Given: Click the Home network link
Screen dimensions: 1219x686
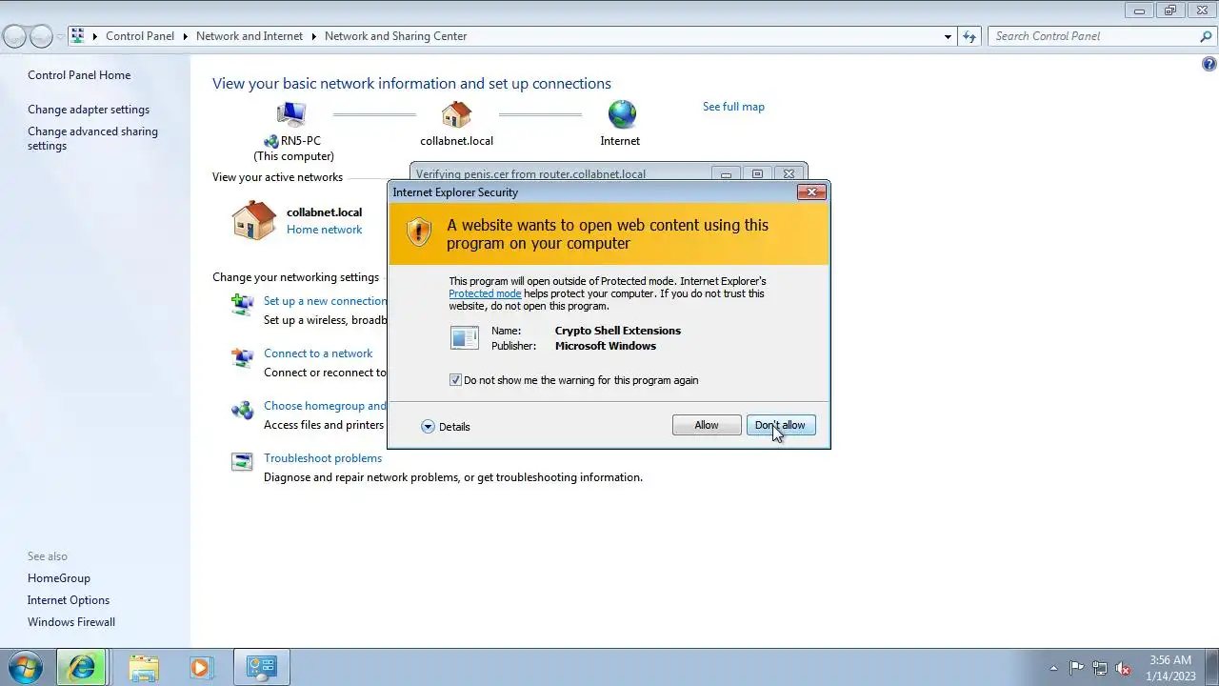Looking at the screenshot, I should click(x=324, y=230).
